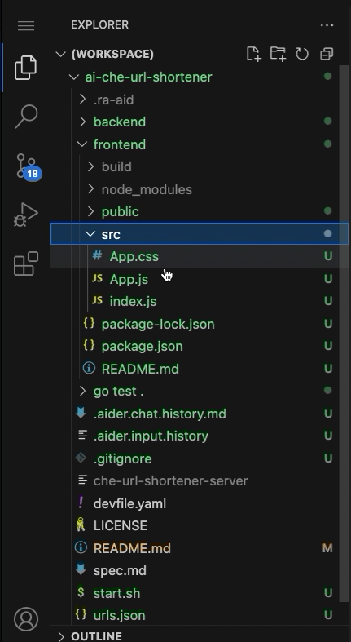This screenshot has height=642, width=351.
Task: Open start.sh script
Action: pyautogui.click(x=116, y=593)
